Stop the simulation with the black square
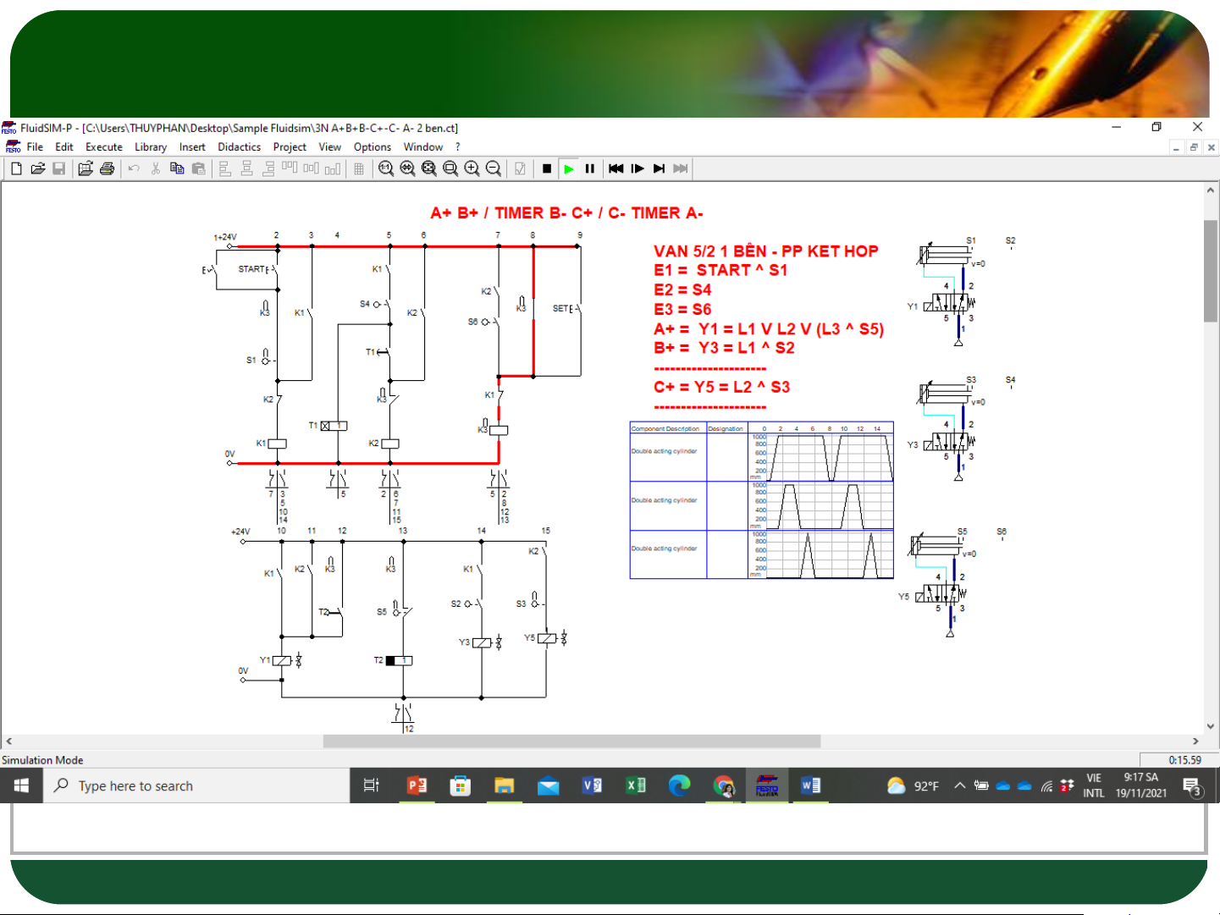 point(547,168)
